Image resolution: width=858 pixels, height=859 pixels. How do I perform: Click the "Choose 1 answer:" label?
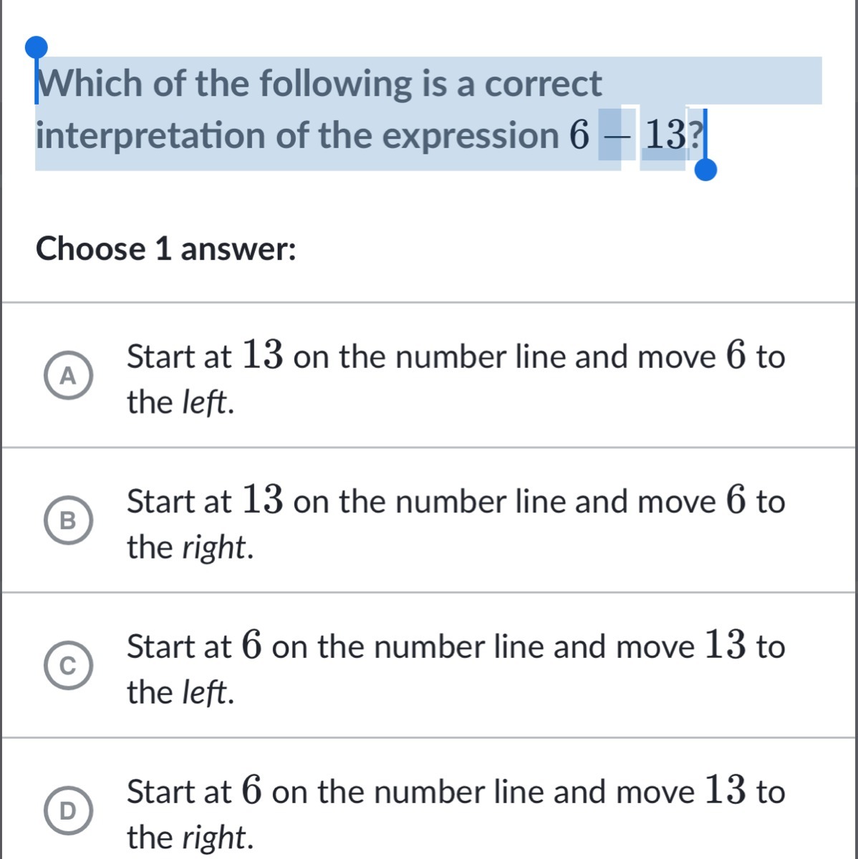[x=166, y=249]
